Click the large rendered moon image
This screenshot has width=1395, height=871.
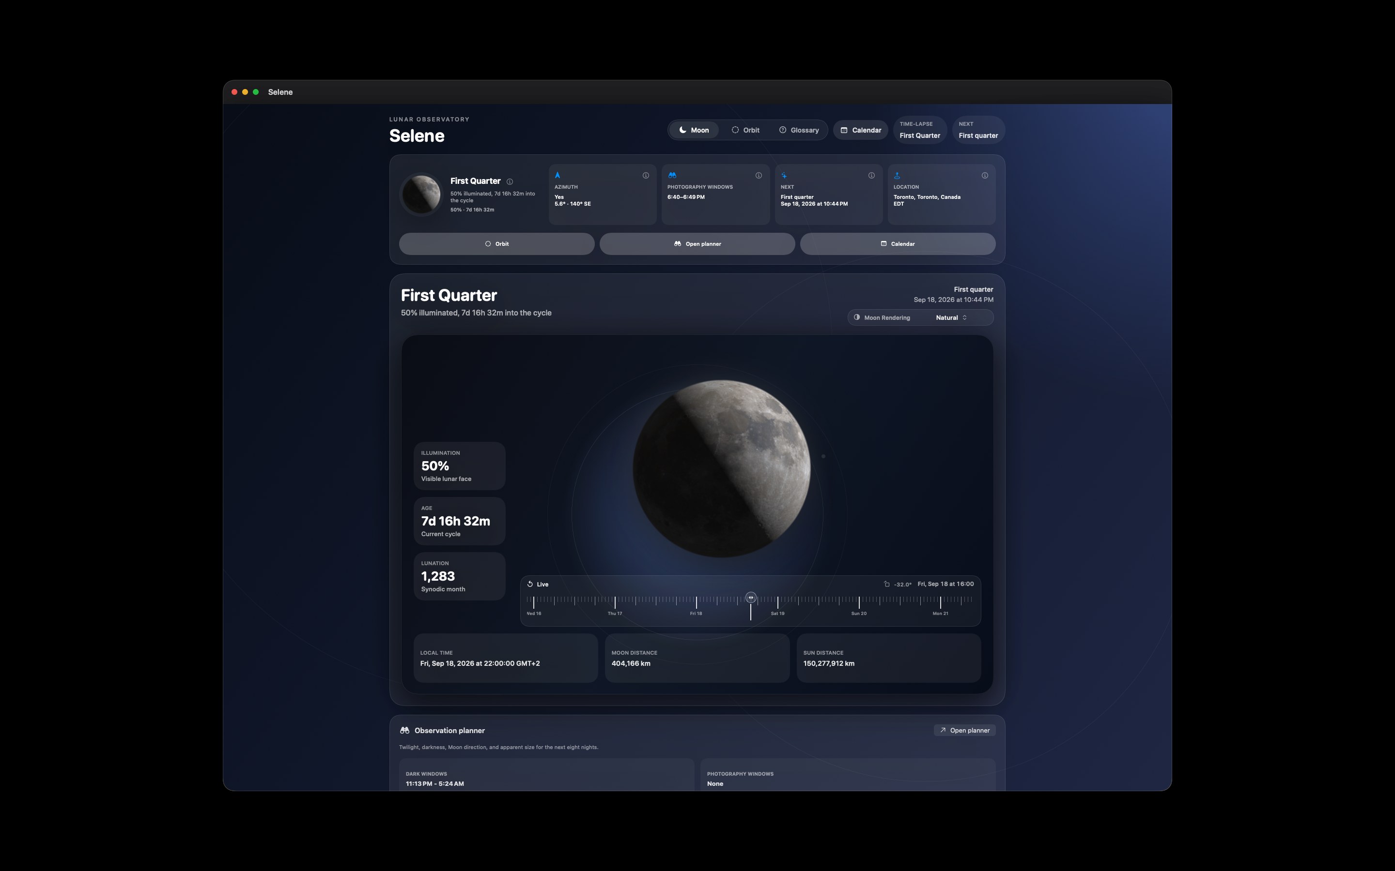[722, 468]
